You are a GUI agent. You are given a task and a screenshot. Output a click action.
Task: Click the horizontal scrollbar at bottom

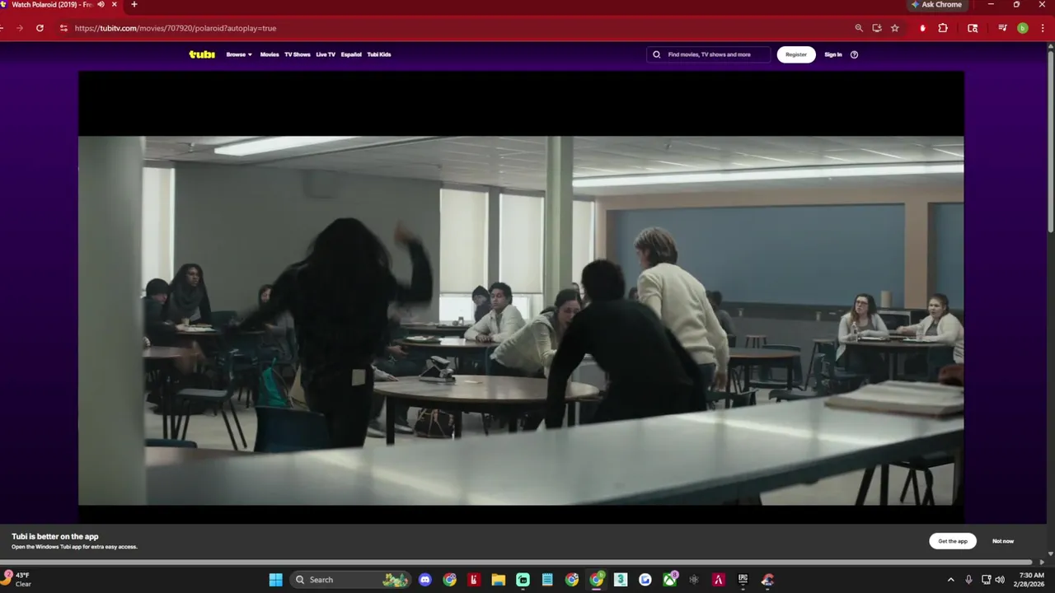(521, 563)
